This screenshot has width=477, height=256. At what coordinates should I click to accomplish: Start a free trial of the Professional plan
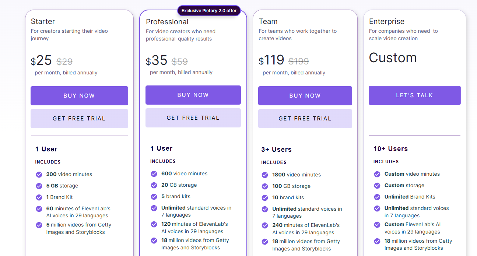[193, 118]
